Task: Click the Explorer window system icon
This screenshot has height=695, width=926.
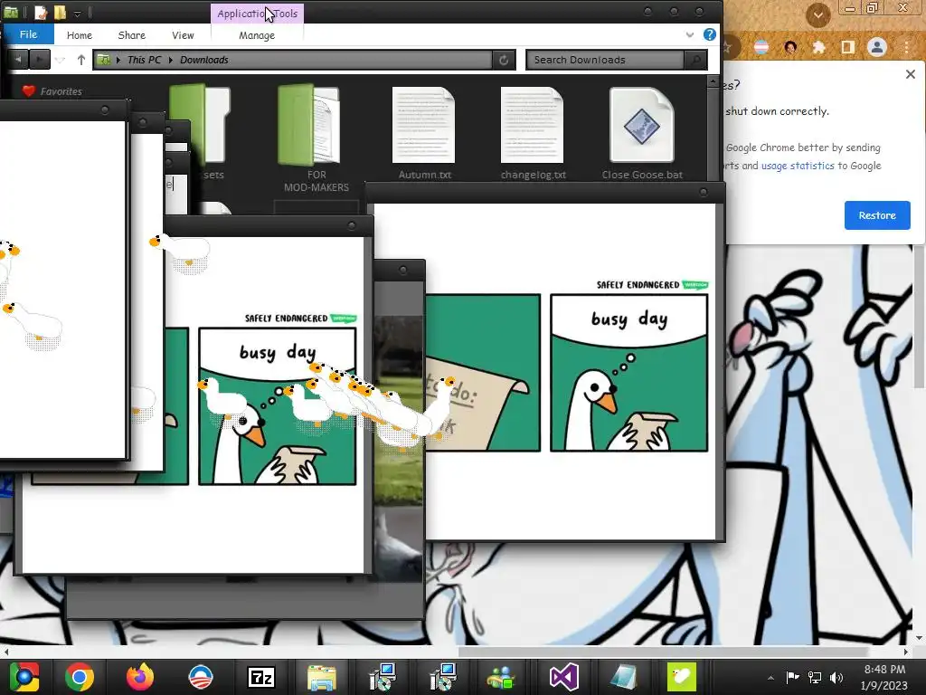Action: tap(11, 13)
